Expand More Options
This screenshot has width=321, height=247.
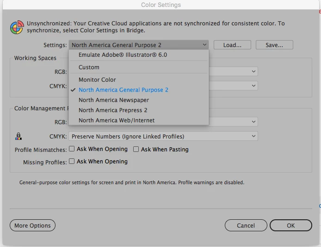[x=32, y=225]
